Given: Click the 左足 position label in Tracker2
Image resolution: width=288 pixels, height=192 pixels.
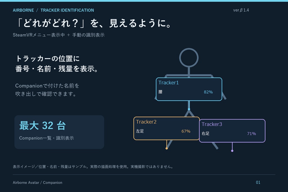Looking at the screenshot, I should pyautogui.click(x=140, y=131).
